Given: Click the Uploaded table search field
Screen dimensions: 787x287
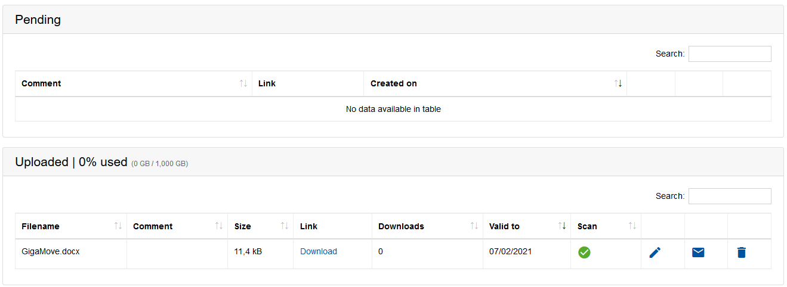Looking at the screenshot, I should coord(729,196).
